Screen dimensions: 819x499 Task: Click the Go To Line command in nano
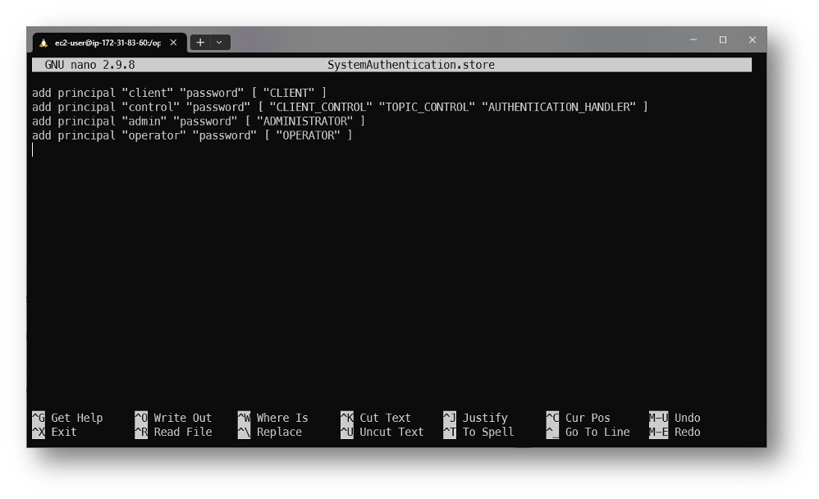coord(597,432)
